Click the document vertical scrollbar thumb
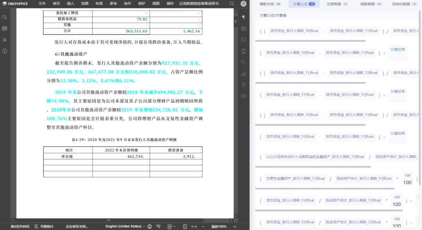 click(x=236, y=21)
